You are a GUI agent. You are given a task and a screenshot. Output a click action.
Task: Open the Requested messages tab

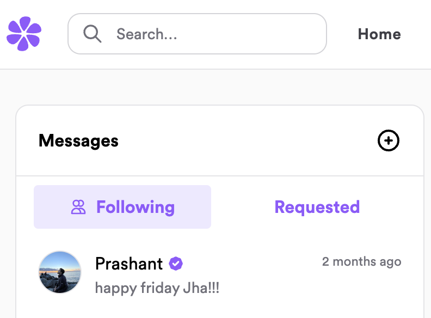click(x=317, y=207)
